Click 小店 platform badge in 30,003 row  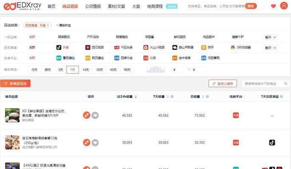click(236, 142)
